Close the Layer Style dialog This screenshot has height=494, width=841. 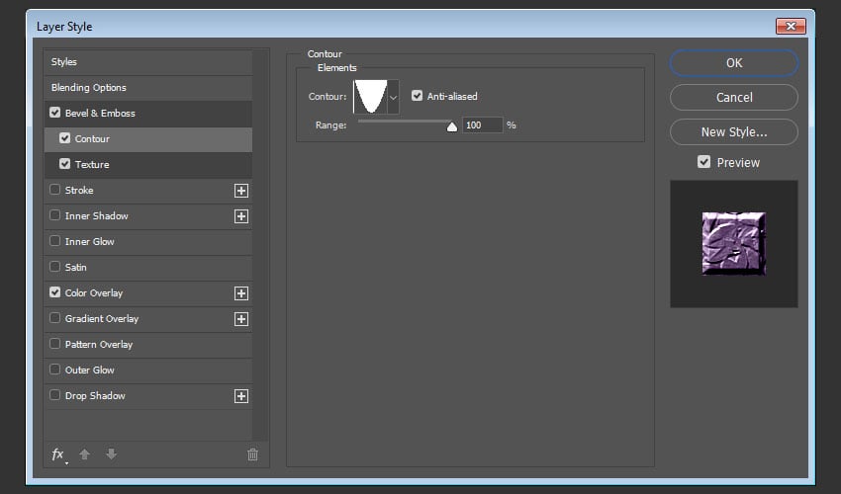pos(791,26)
